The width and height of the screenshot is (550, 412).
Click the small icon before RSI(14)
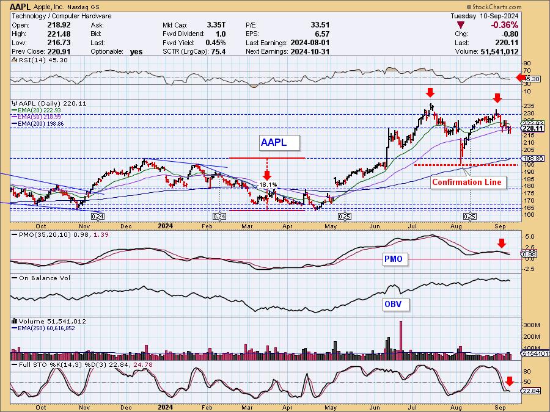tap(15, 60)
